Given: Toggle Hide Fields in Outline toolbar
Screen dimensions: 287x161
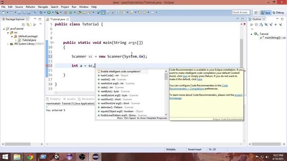Looking at the screenshot, I should pyautogui.click(x=266, y=25).
